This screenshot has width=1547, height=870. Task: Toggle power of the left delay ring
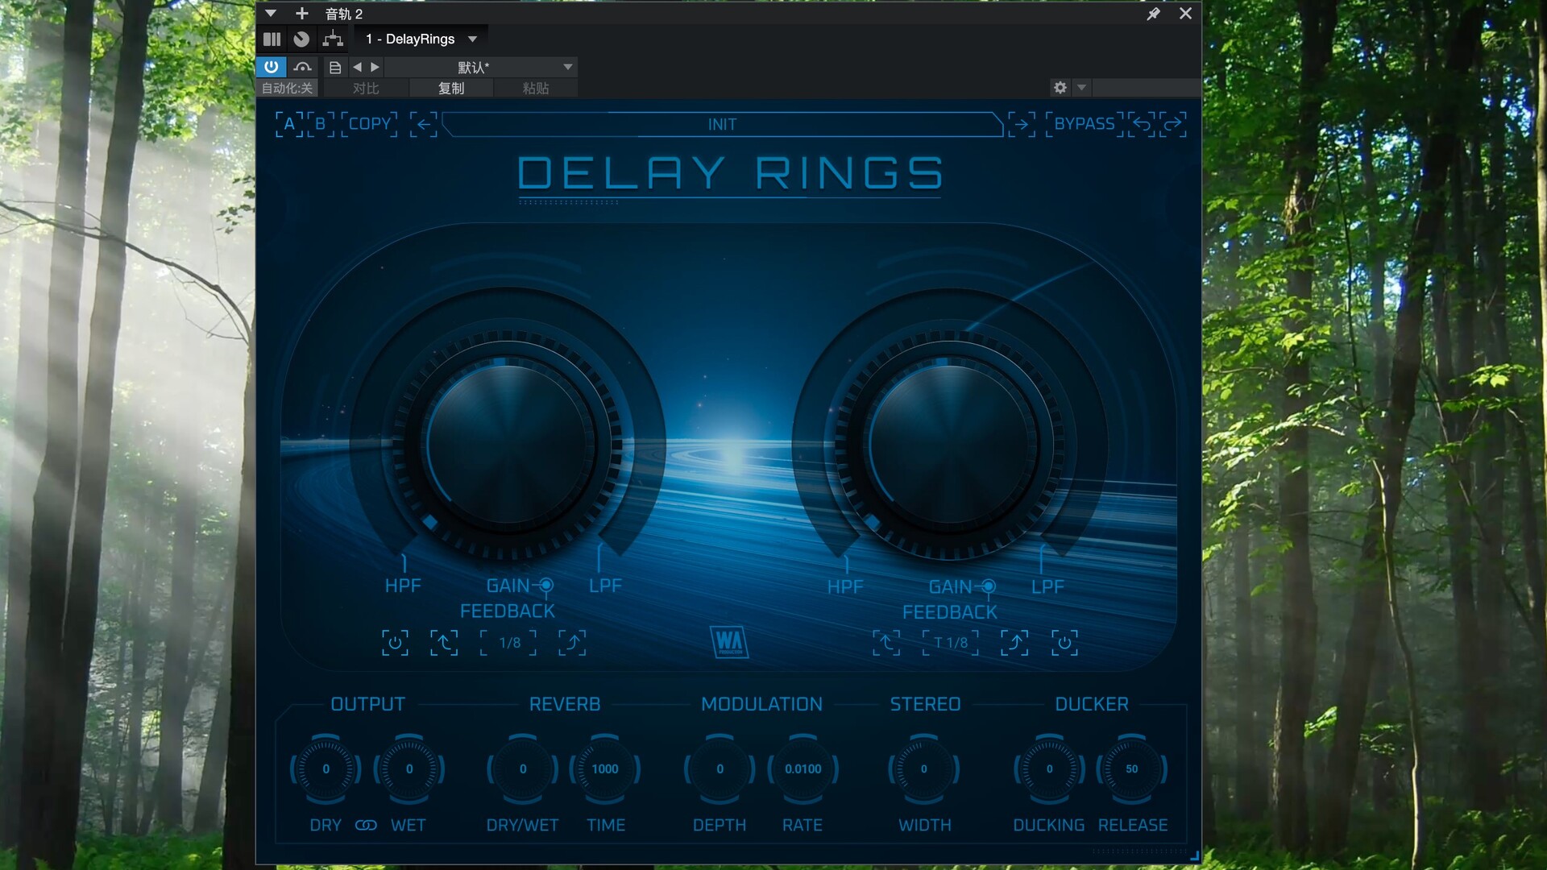click(x=395, y=643)
